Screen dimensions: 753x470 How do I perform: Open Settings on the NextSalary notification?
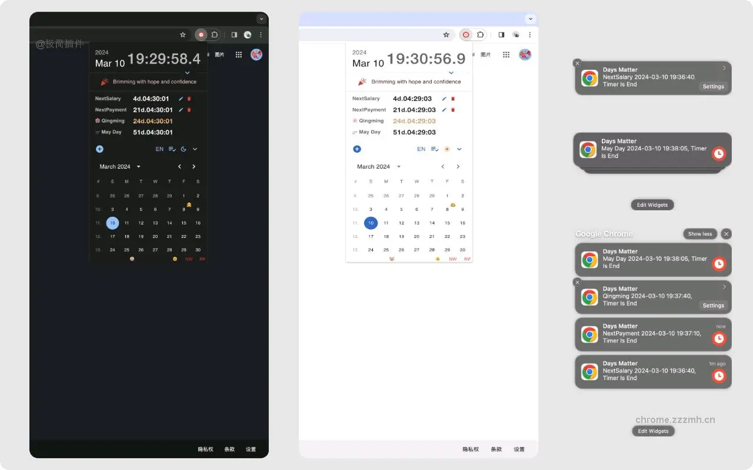[713, 86]
